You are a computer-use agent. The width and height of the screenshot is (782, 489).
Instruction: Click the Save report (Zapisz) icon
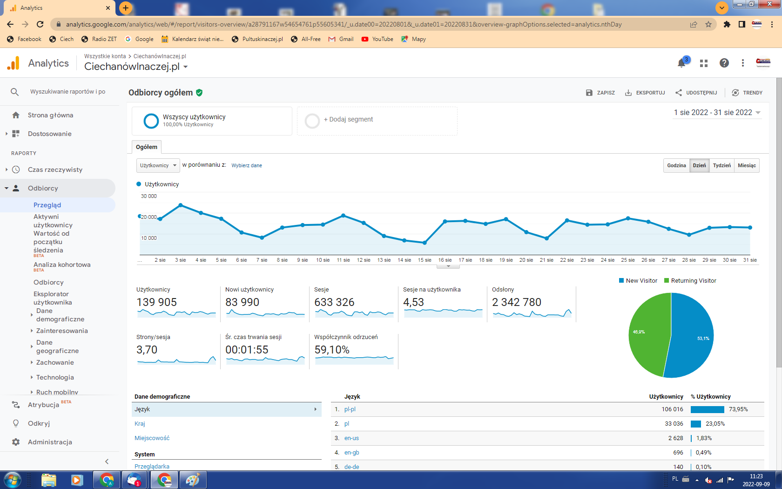(589, 93)
